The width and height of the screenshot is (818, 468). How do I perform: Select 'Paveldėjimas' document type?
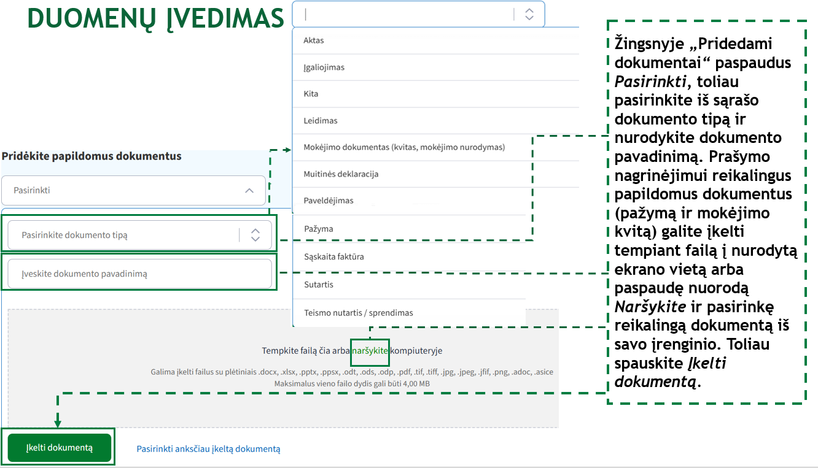(329, 201)
